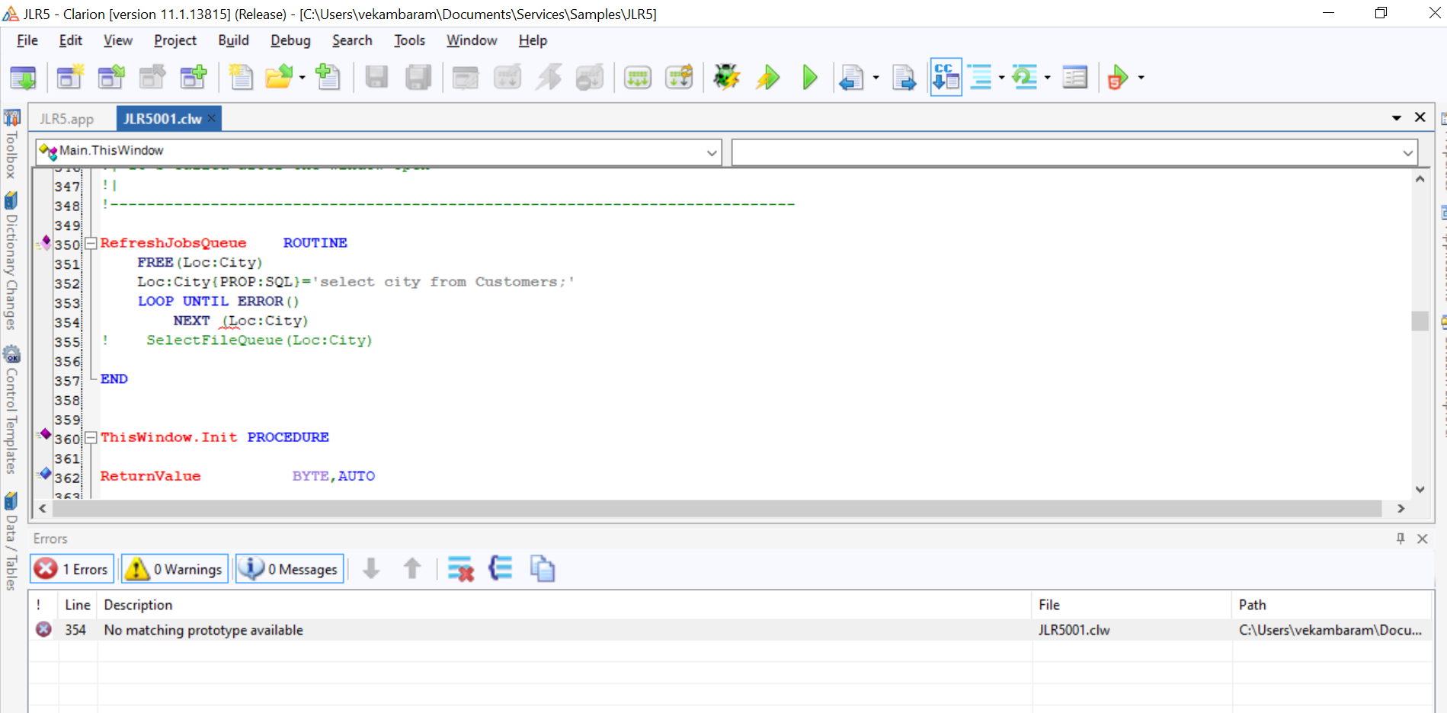Click the HTML5 run icon in toolbar
1447x713 pixels.
pyautogui.click(x=1117, y=77)
